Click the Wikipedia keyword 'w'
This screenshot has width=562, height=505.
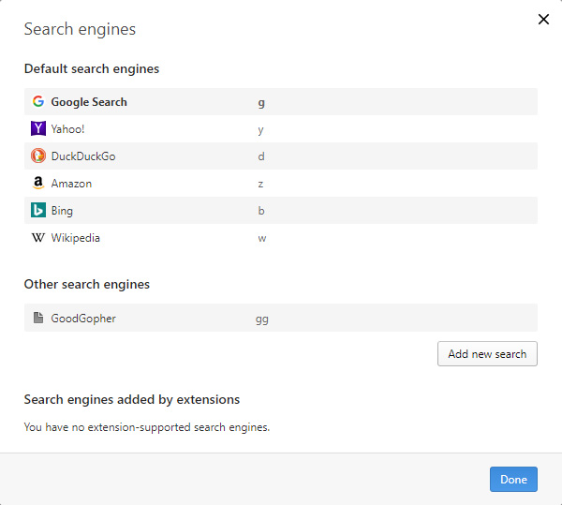click(262, 238)
